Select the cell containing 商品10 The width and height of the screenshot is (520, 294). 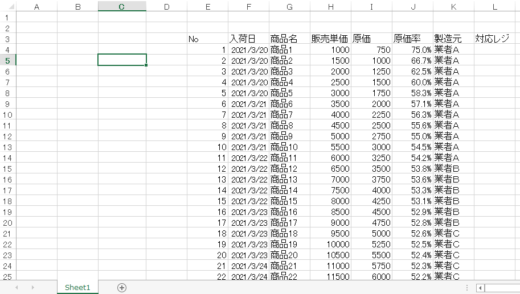[x=289, y=147]
